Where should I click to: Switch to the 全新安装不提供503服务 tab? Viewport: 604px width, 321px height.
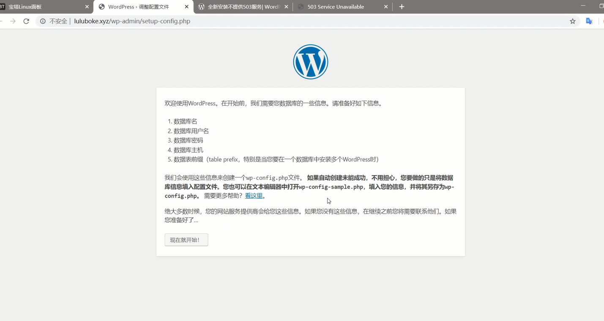coord(243,7)
